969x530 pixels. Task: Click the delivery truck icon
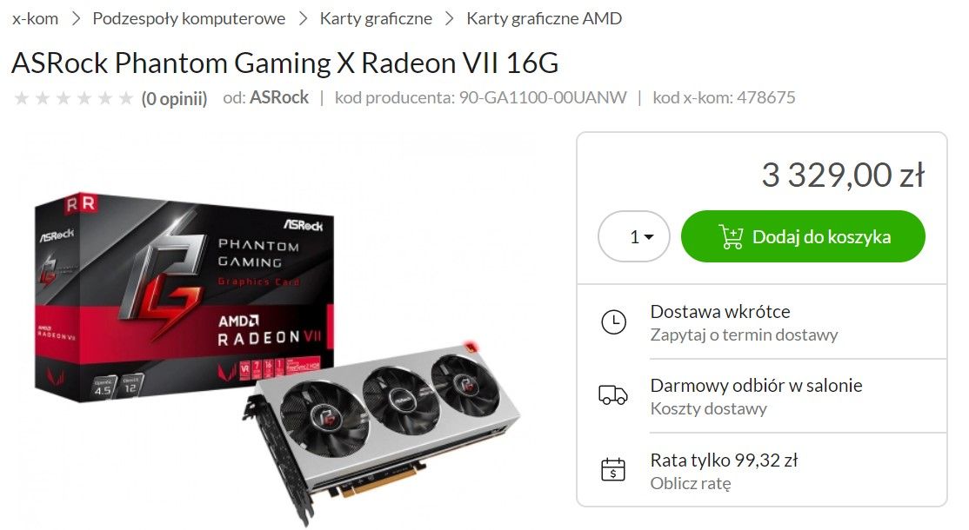click(613, 394)
